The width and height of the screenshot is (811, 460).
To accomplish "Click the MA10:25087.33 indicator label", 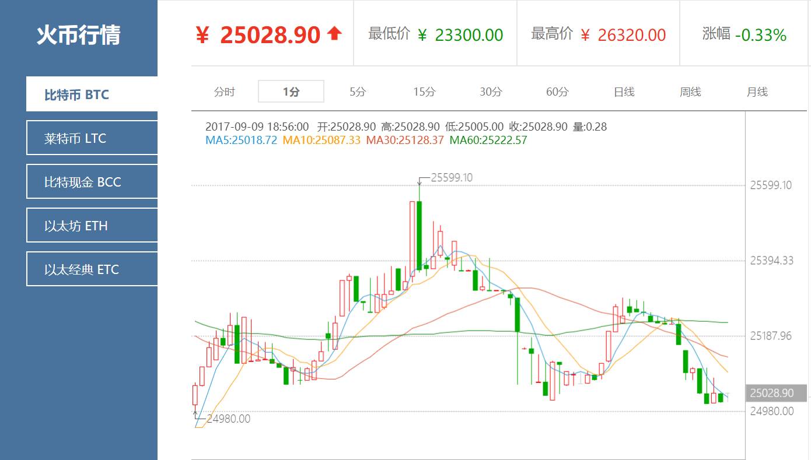I will click(321, 140).
